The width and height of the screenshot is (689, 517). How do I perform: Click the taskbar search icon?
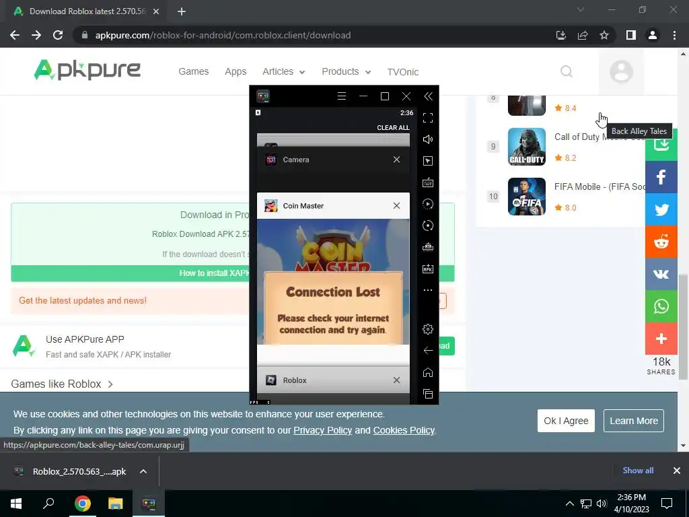(x=48, y=504)
